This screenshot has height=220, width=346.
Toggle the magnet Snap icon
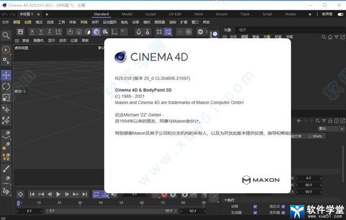coord(139,32)
